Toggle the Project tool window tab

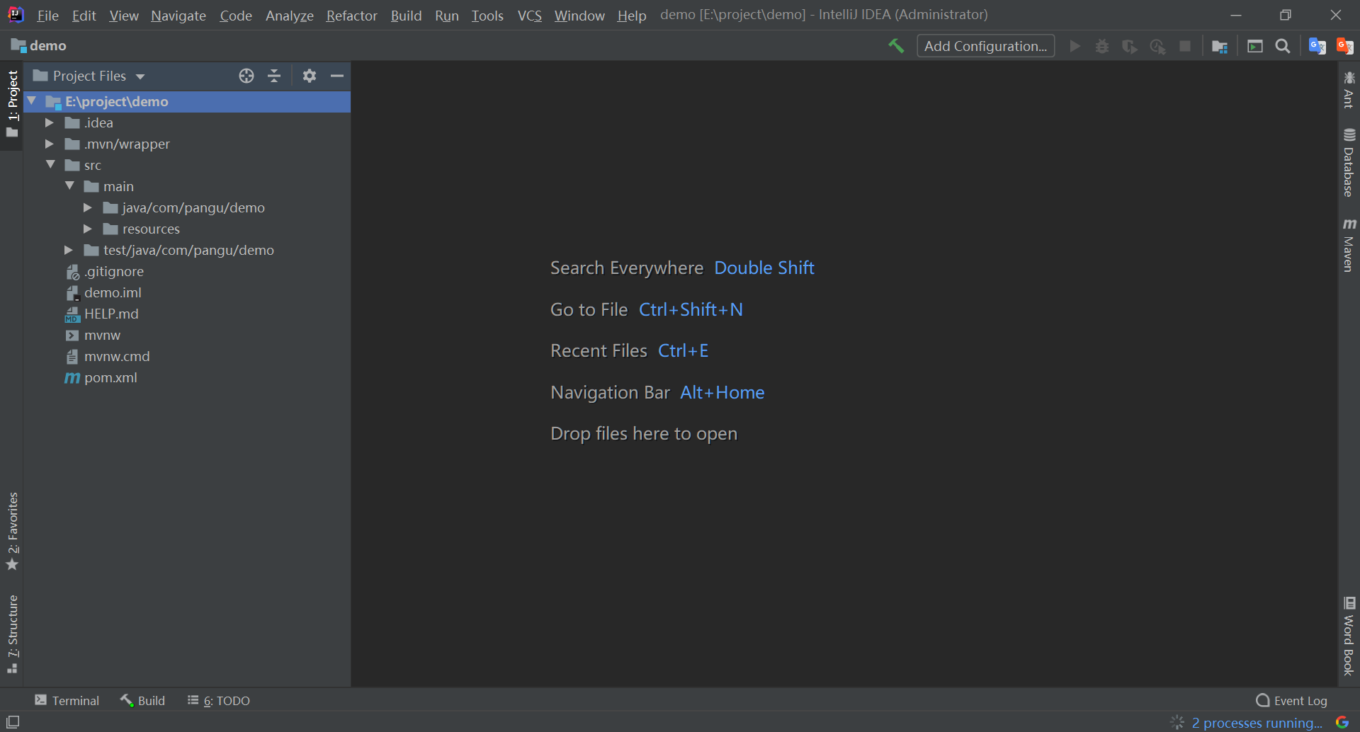click(x=12, y=104)
